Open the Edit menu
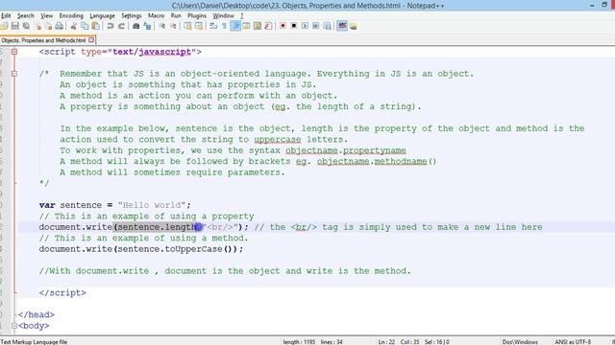 (6, 15)
